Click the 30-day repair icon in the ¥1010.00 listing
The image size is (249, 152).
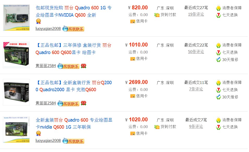click(x=218, y=60)
